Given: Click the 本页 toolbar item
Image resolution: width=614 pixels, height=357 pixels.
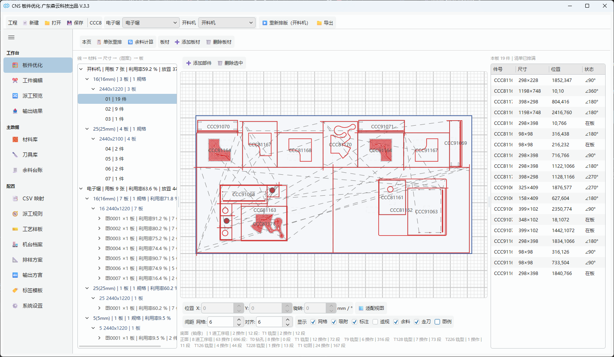Looking at the screenshot, I should click(x=87, y=42).
